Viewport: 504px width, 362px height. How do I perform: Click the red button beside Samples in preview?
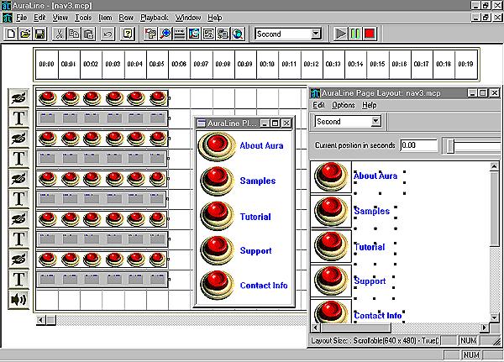click(217, 181)
